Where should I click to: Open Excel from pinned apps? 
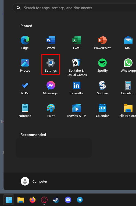point(77,43)
